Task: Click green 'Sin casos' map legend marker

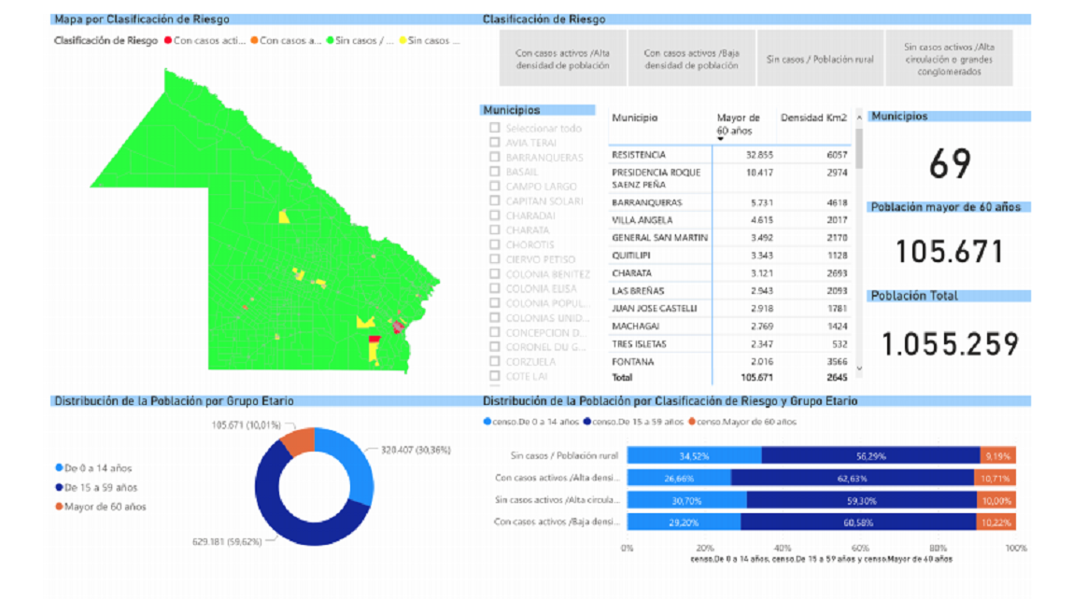Action: click(330, 40)
